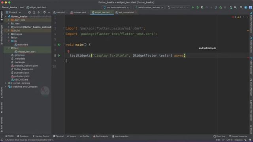
Task: Open Layout Inspector from status bar
Action: [x=238, y=136]
